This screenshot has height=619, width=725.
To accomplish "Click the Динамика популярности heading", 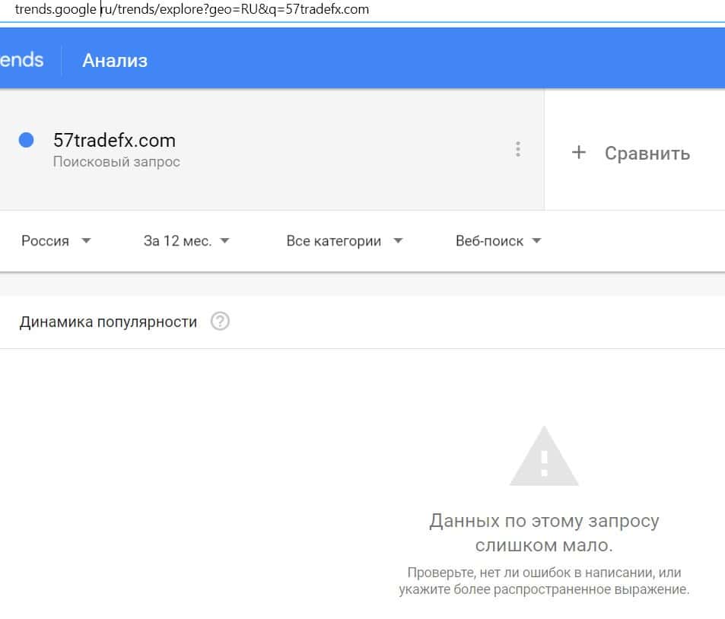I will [108, 322].
